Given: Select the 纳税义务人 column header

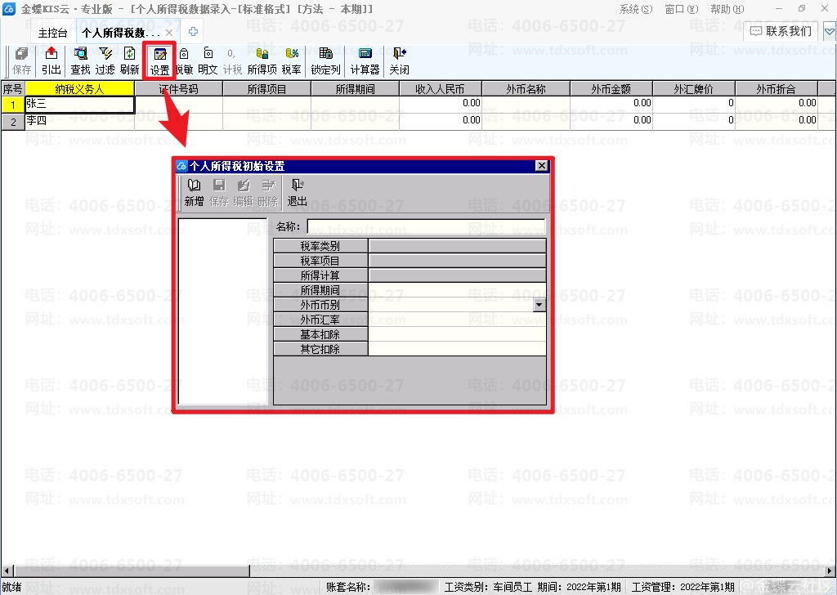Looking at the screenshot, I should (x=80, y=89).
